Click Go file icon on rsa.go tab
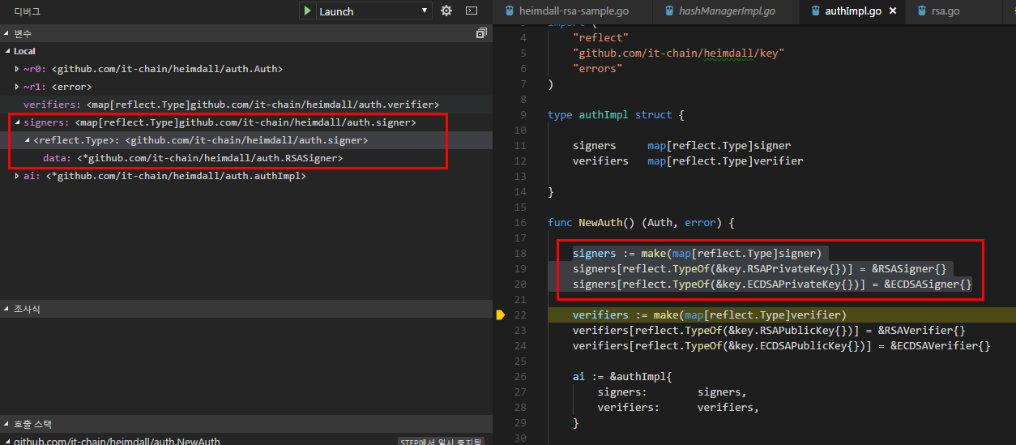 coord(924,11)
